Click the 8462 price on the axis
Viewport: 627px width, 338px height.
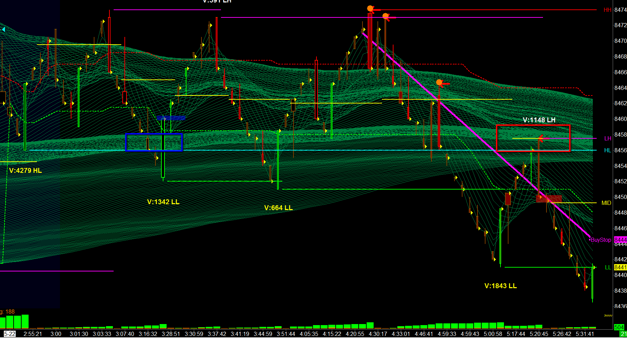tap(620, 103)
